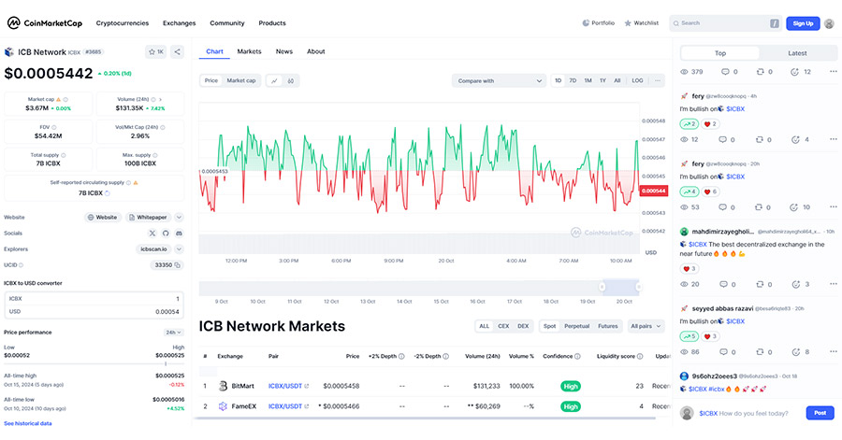Open Portfolio pie icon link
This screenshot has height=440, width=842.
click(x=586, y=23)
